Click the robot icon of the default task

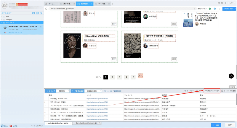point(5,28)
